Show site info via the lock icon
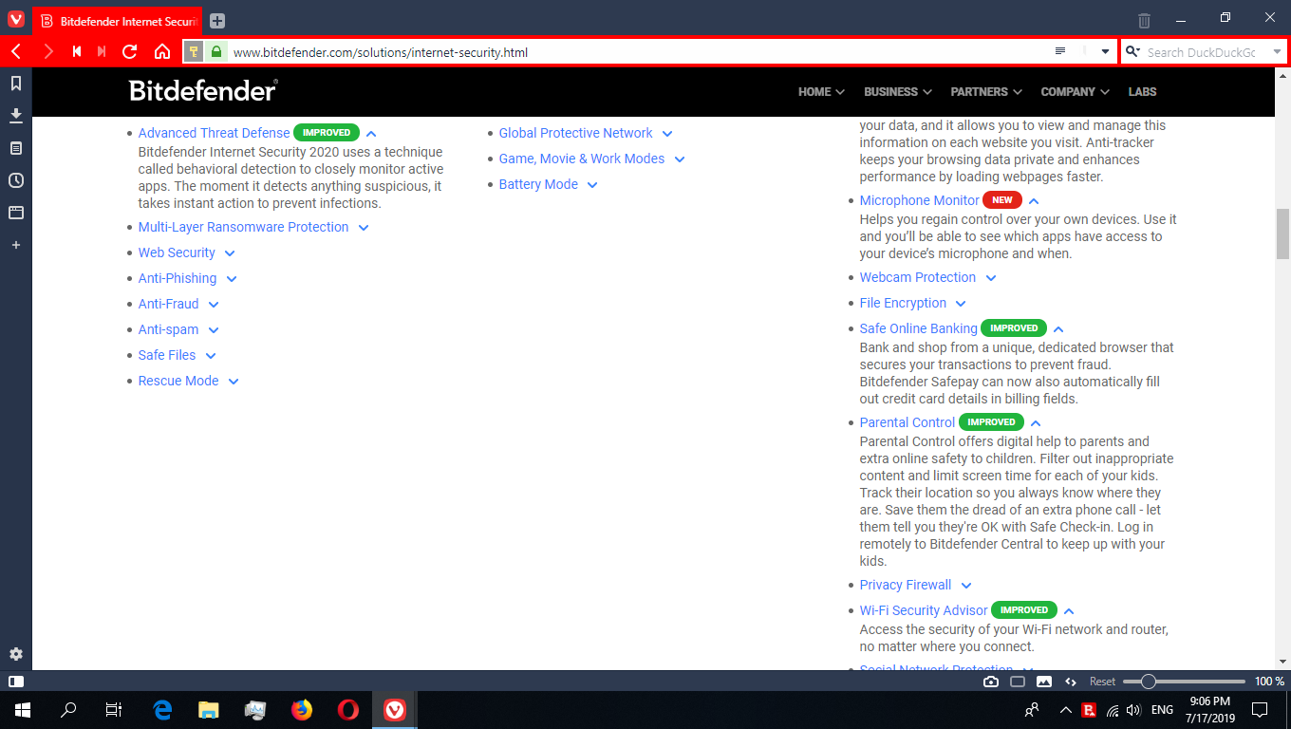The width and height of the screenshot is (1291, 729). click(216, 52)
